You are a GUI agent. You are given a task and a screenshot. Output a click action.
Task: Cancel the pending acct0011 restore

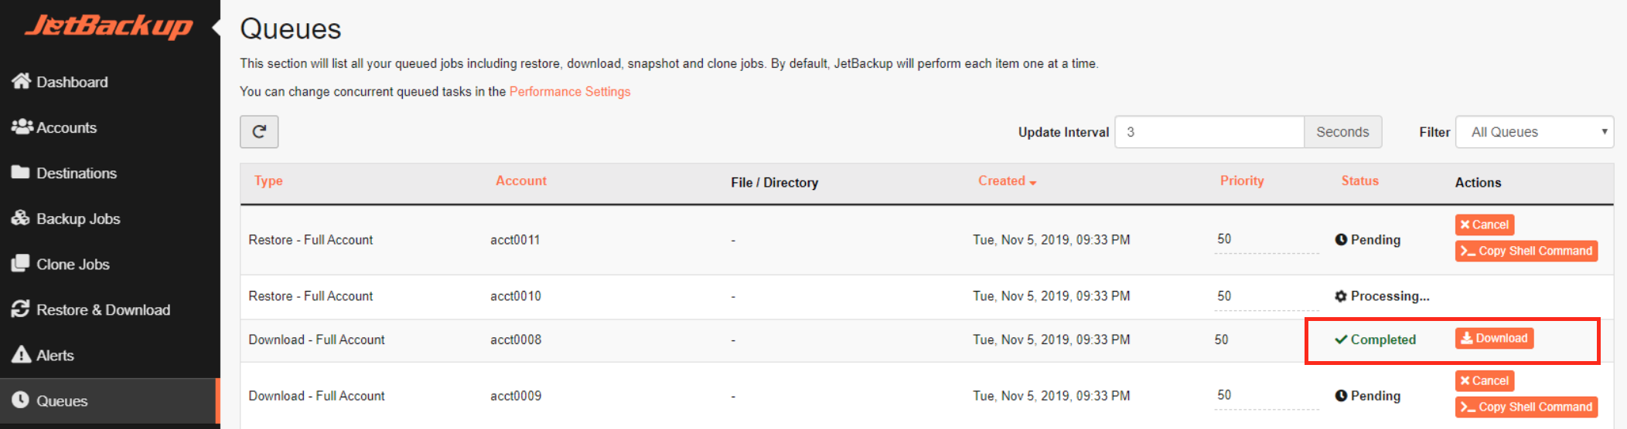pyautogui.click(x=1485, y=225)
